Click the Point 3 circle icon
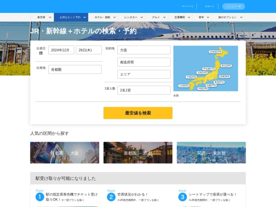 (183, 197)
